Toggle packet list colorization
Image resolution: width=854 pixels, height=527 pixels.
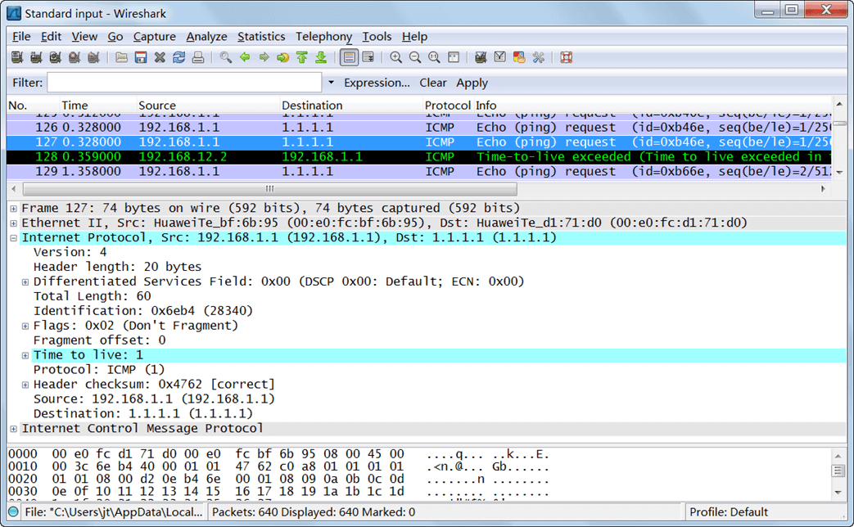pos(349,57)
